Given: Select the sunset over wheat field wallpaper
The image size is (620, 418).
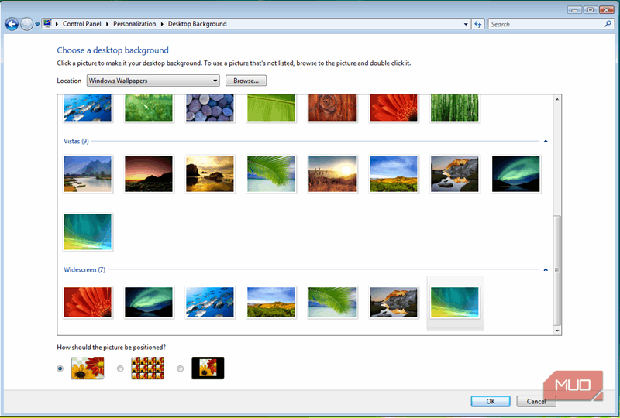Looking at the screenshot, I should coord(332,173).
